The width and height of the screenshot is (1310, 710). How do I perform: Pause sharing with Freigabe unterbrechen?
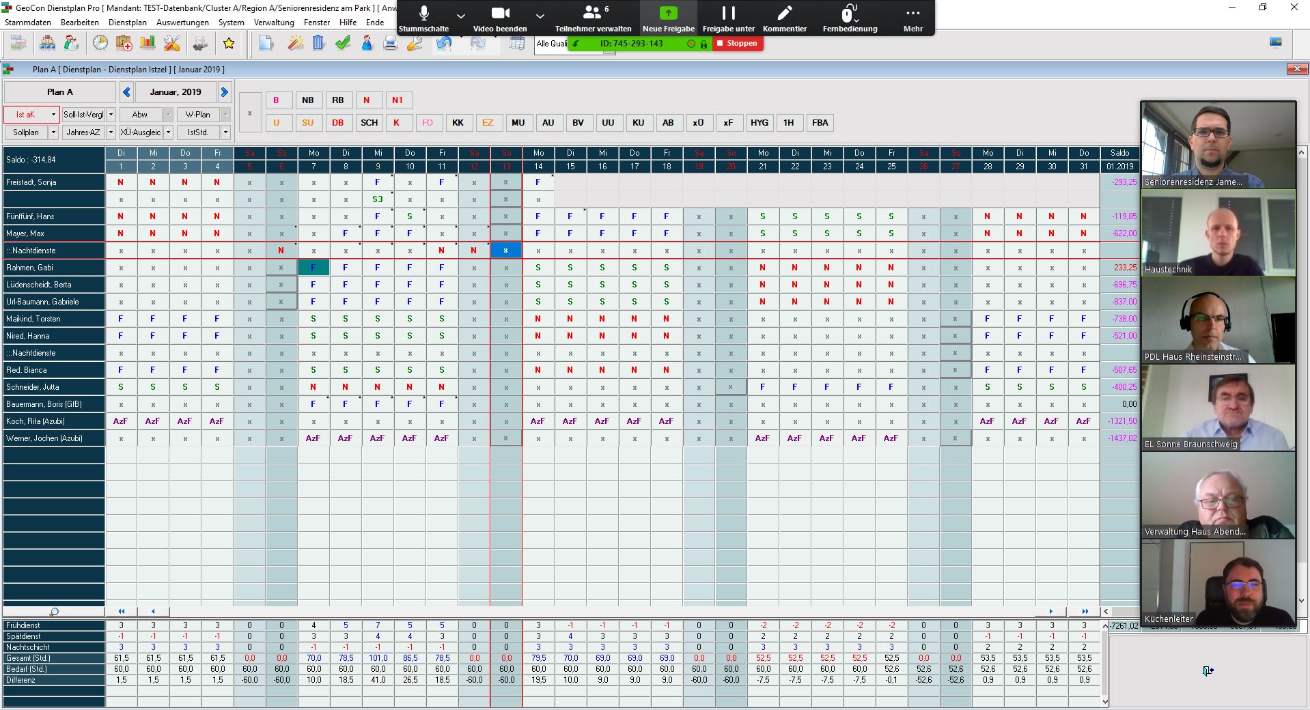click(x=728, y=18)
